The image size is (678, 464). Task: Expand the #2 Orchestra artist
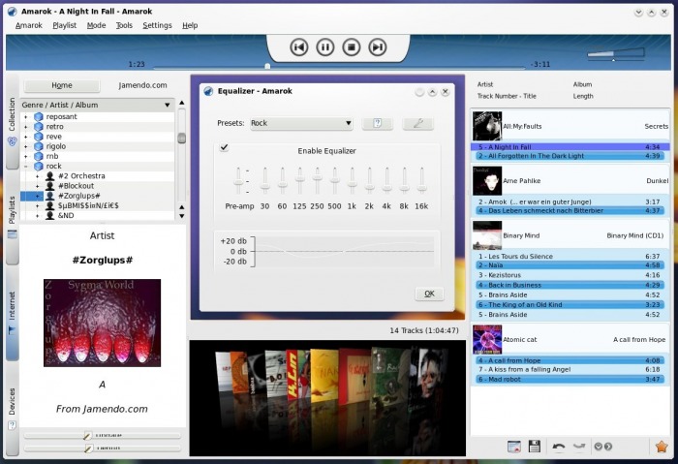pos(38,176)
